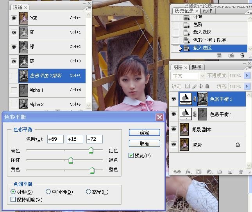This screenshot has width=252, height=212.
Task: Click the Channels panel scrollbar down arrow
Action: tap(89, 105)
